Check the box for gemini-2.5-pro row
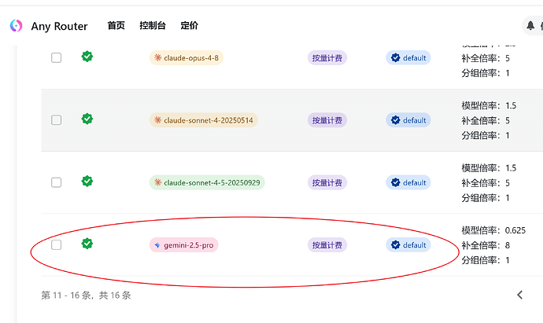The height and width of the screenshot is (323, 543). [57, 245]
